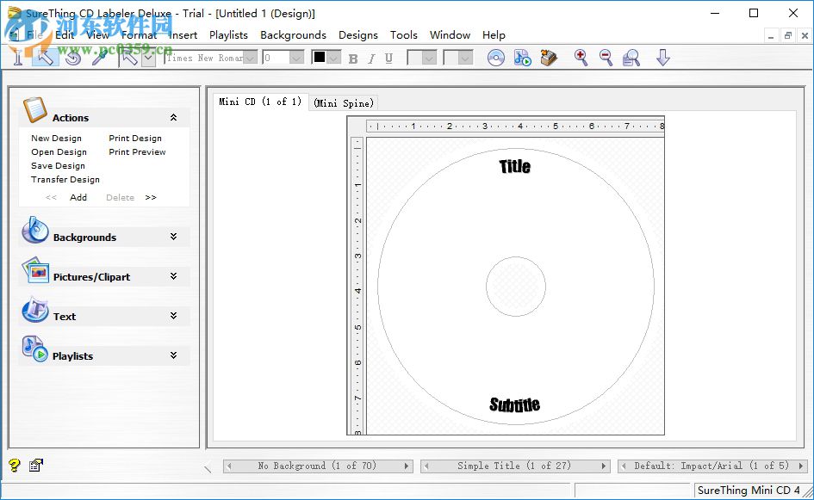Browse next background with the right arrow
Viewport: 814px width, 500px height.
click(405, 465)
